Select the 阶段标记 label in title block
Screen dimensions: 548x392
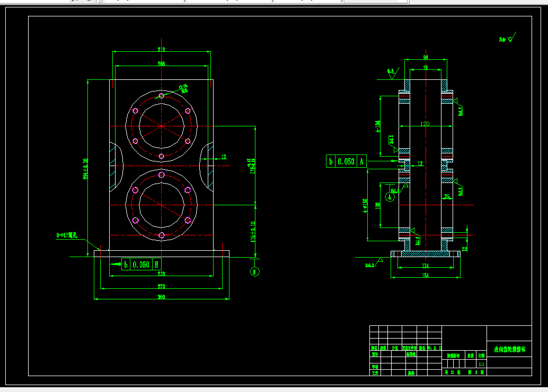[453, 355]
